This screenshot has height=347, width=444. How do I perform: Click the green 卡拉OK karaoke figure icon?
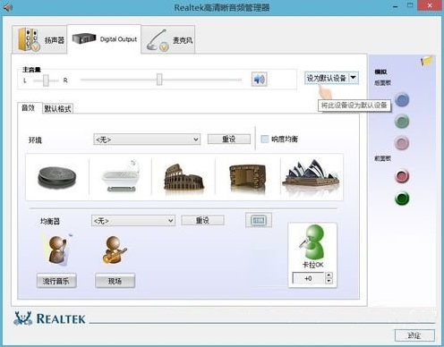(x=312, y=242)
